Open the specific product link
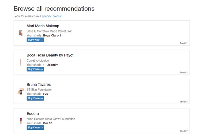This screenshot has width=198, height=136. (52, 16)
